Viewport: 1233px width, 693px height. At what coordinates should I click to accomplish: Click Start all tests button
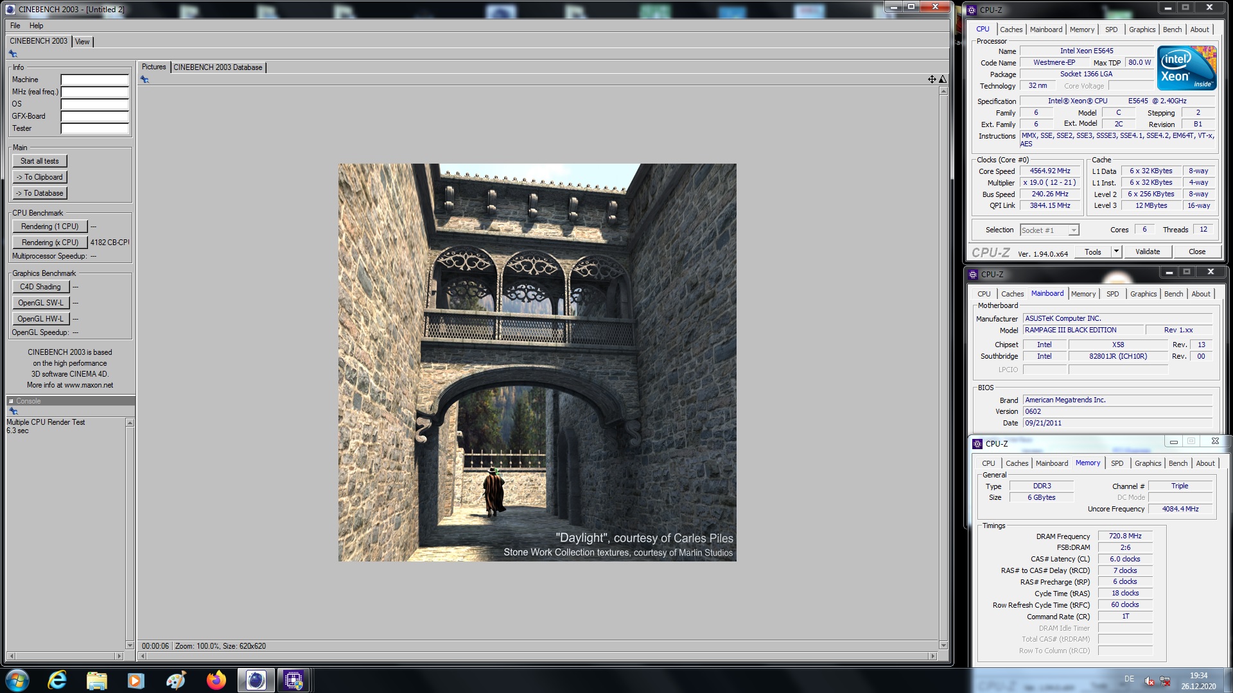pos(40,161)
